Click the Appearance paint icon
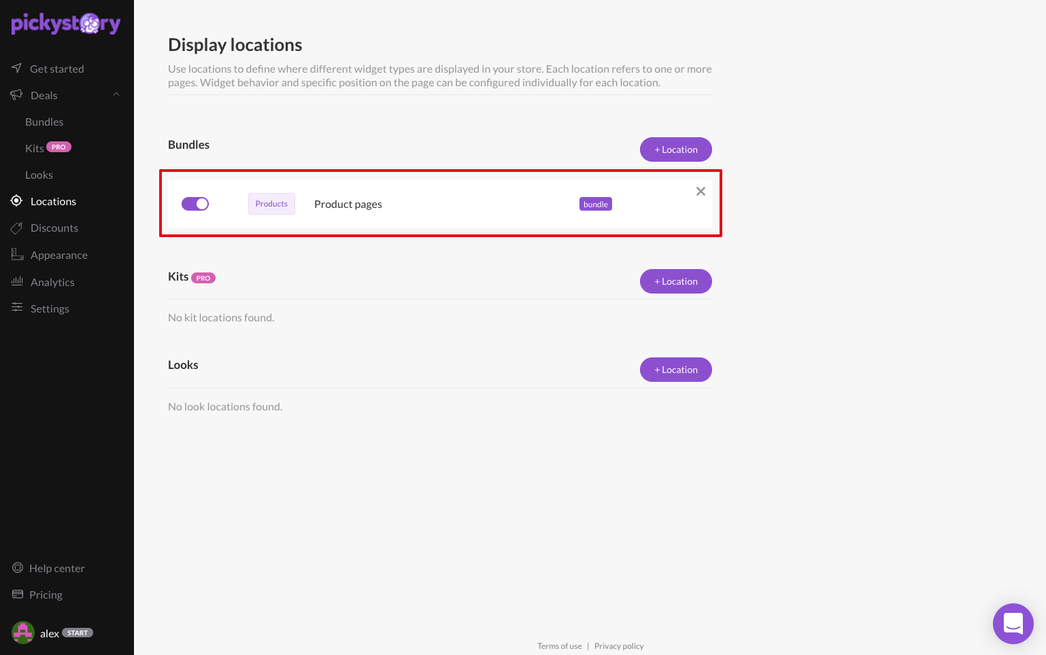The width and height of the screenshot is (1046, 655). point(17,254)
